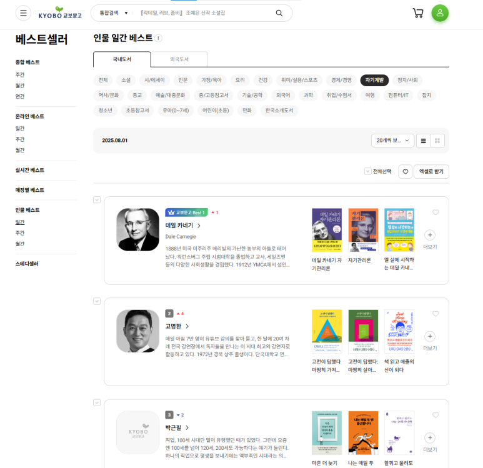This screenshot has width=483, height=468.
Task: Open 연간 under 종합 베스트
Action: point(20,96)
